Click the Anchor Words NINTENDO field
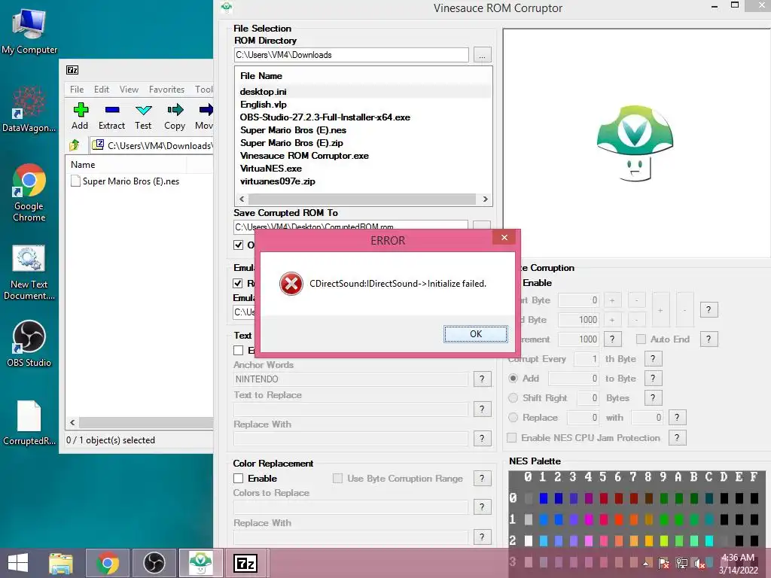Image resolution: width=771 pixels, height=578 pixels. coord(351,379)
